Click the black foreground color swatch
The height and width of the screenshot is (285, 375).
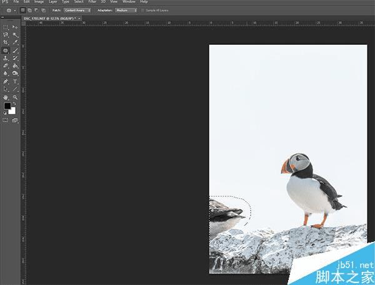[x=7, y=107]
